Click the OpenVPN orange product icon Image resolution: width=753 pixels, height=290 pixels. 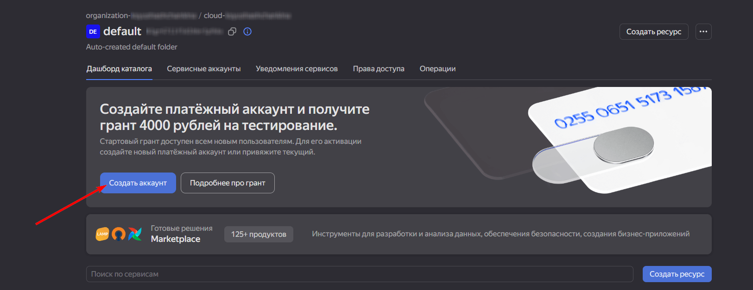coord(119,234)
